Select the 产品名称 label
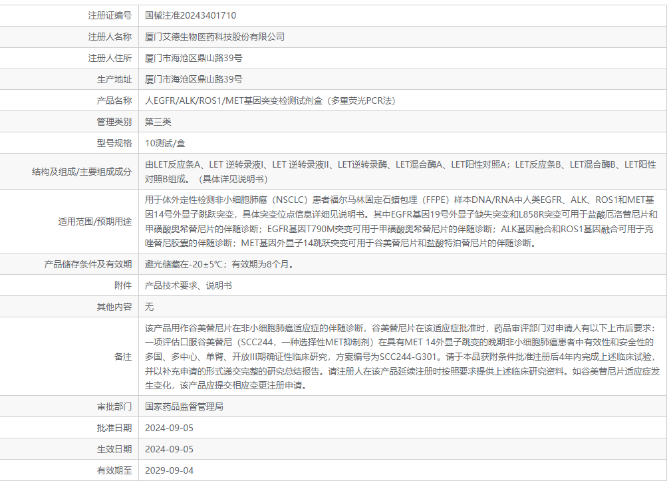The image size is (669, 481). tap(114, 100)
